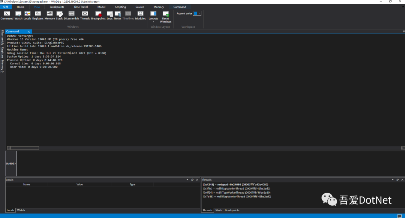This screenshot has height=218, width=405.
Task: Expand the docked Registers side panel
Action: [2, 52]
